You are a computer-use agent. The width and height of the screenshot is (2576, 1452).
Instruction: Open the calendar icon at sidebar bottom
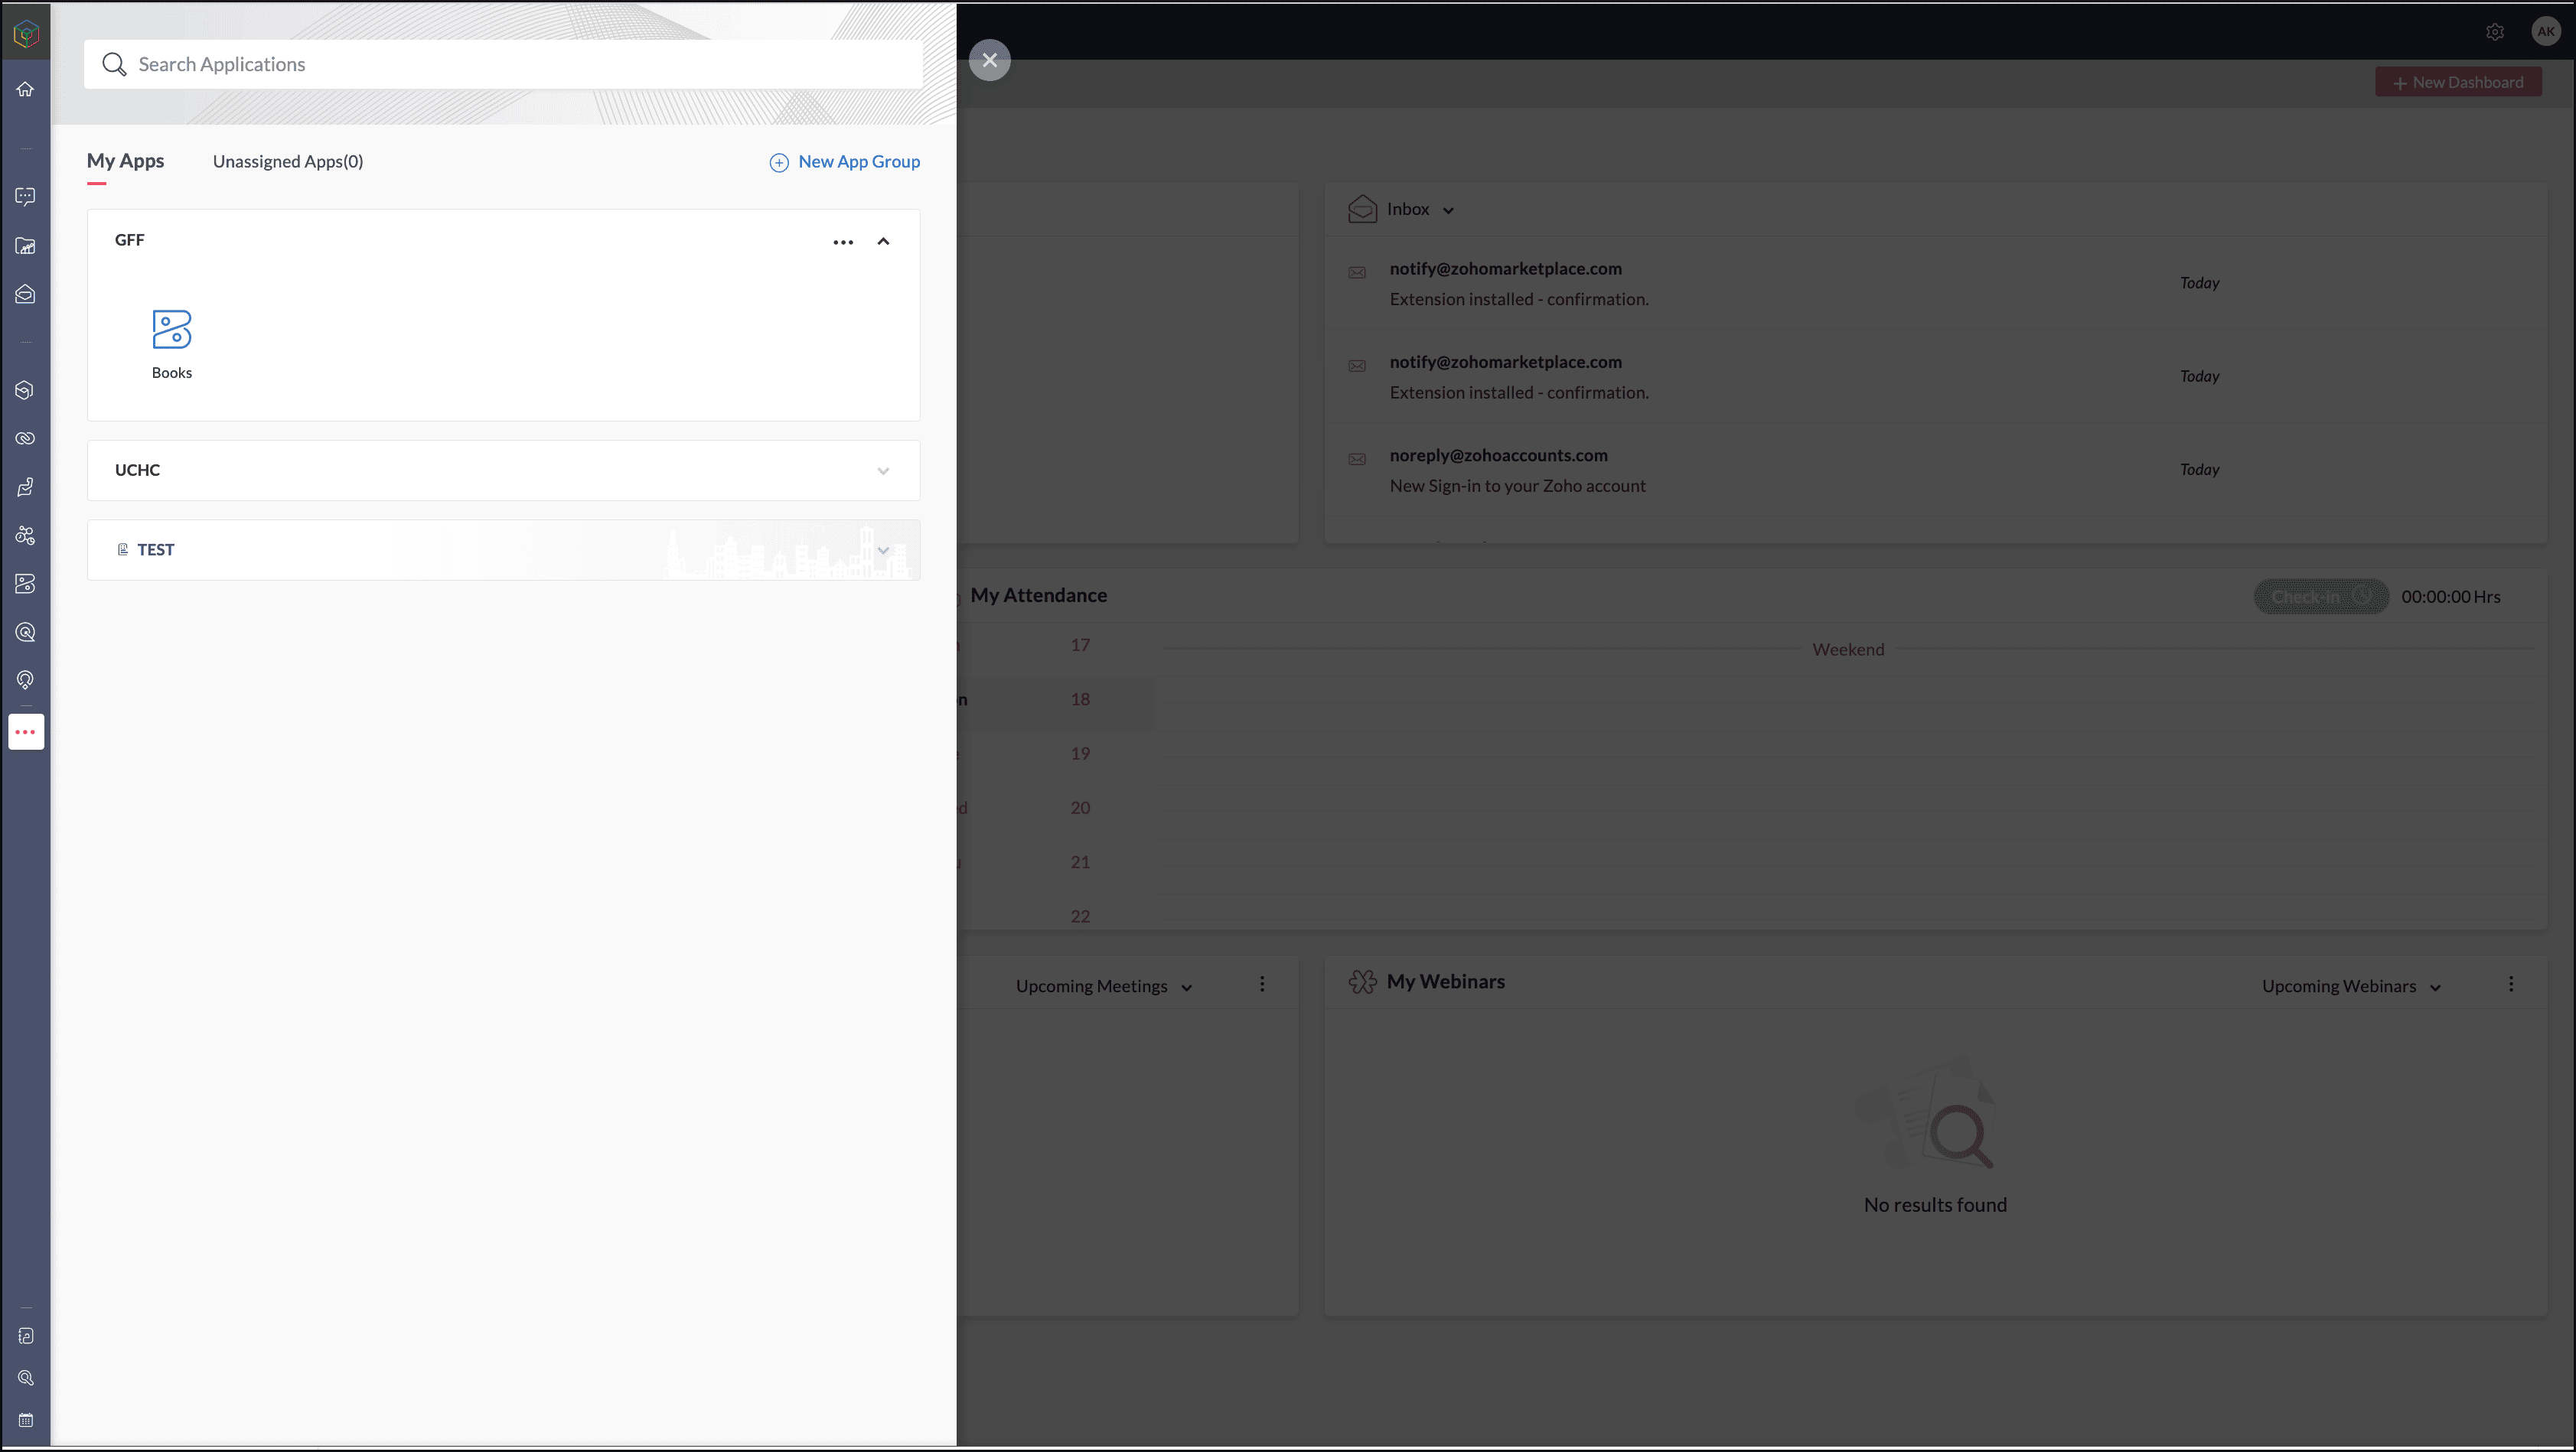coord(26,1419)
